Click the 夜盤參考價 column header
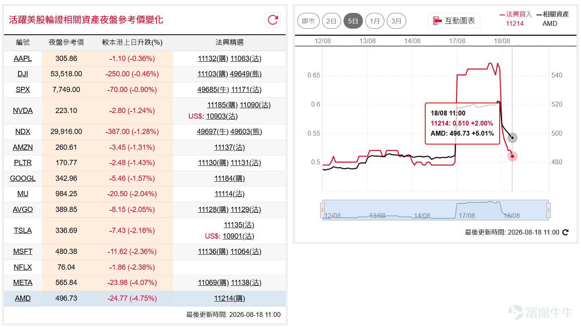This screenshot has height=327, width=581. 66,42
